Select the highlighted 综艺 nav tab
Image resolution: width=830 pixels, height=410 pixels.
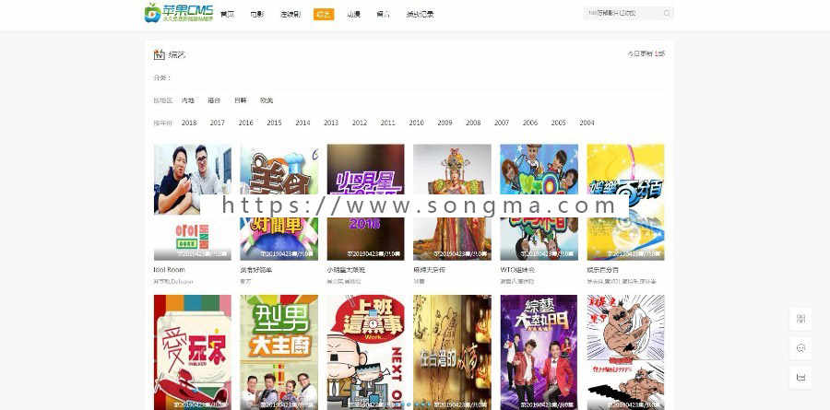(x=324, y=15)
